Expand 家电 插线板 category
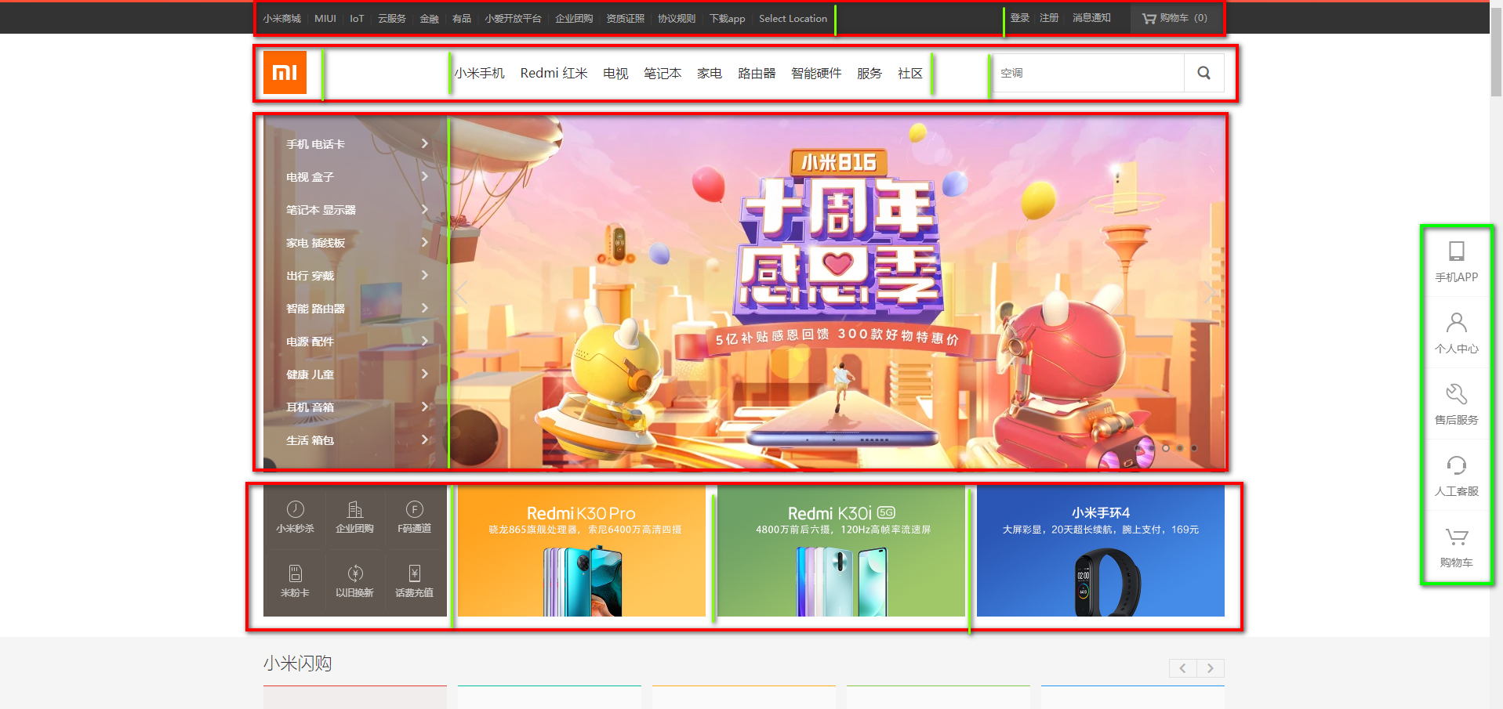 [x=355, y=243]
